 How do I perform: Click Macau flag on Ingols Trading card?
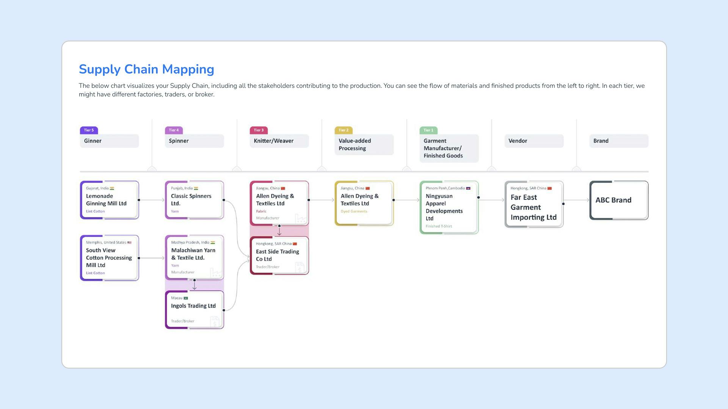click(186, 298)
